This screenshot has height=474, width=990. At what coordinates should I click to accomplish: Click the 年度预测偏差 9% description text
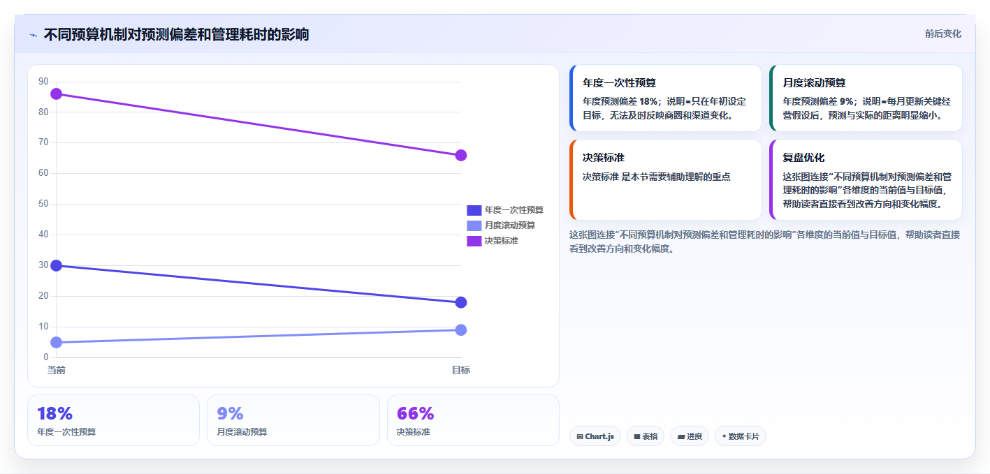coord(866,108)
